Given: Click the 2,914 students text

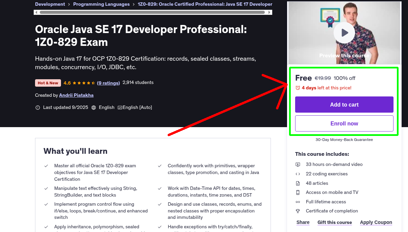Looking at the screenshot, I should point(138,83).
